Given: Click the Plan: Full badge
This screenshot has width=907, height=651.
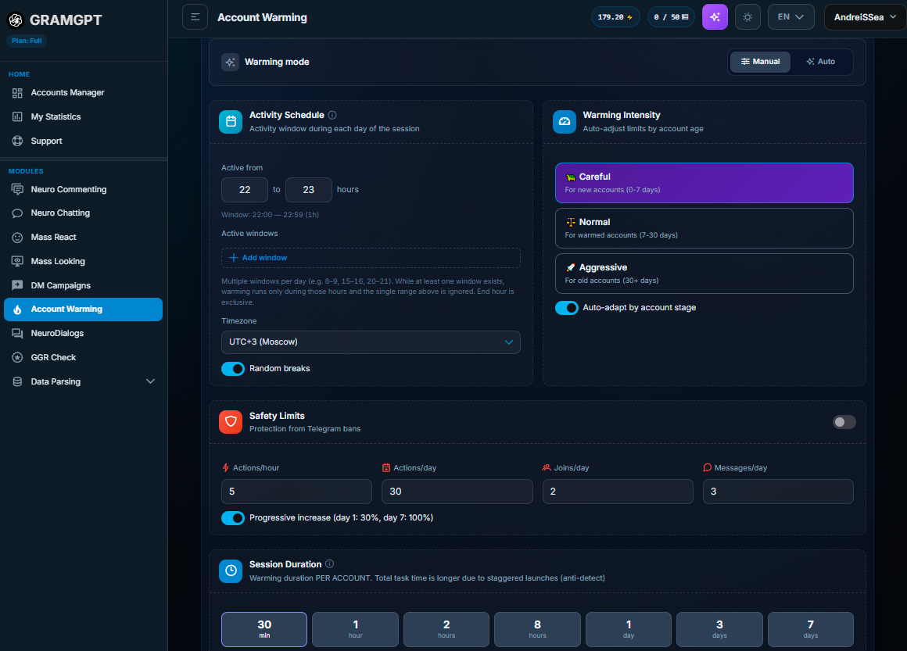Looking at the screenshot, I should [x=27, y=41].
